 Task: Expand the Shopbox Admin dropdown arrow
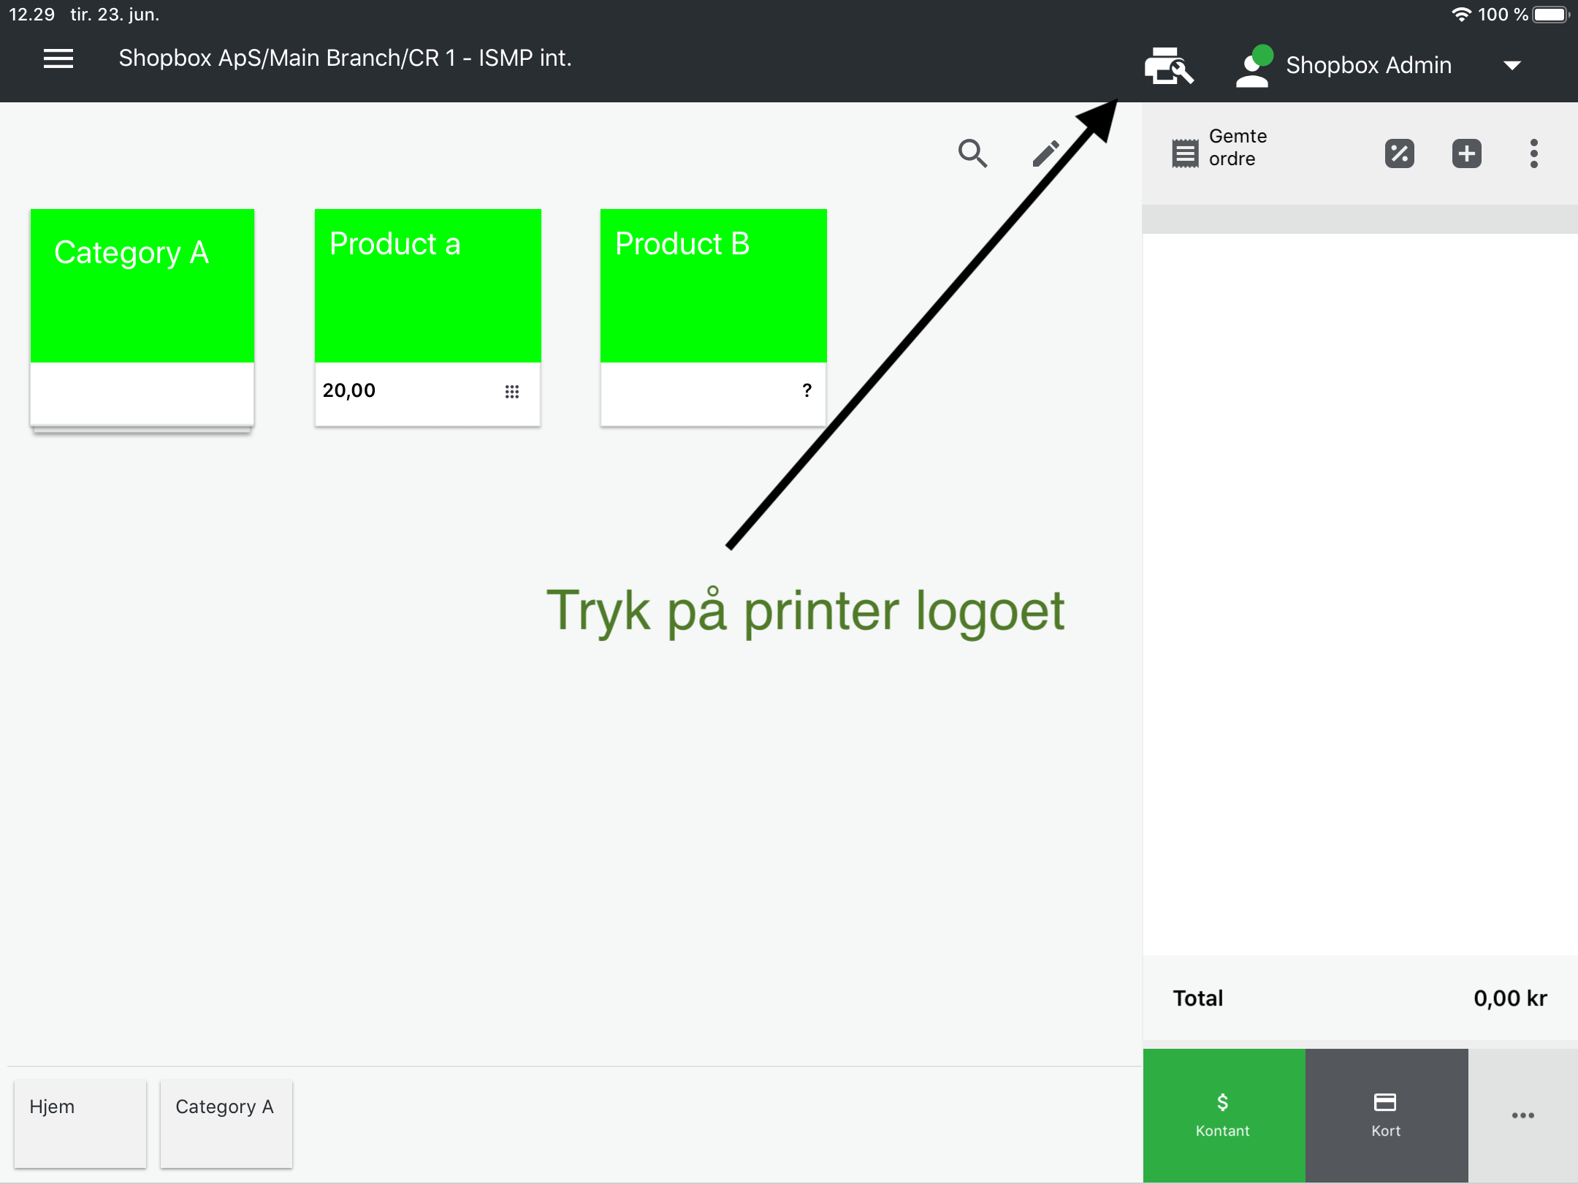pos(1512,66)
